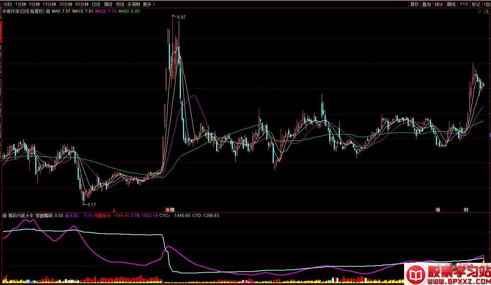Click the 涨榜 event marker on the timeline
The height and width of the screenshot is (285, 491).
[x=170, y=210]
